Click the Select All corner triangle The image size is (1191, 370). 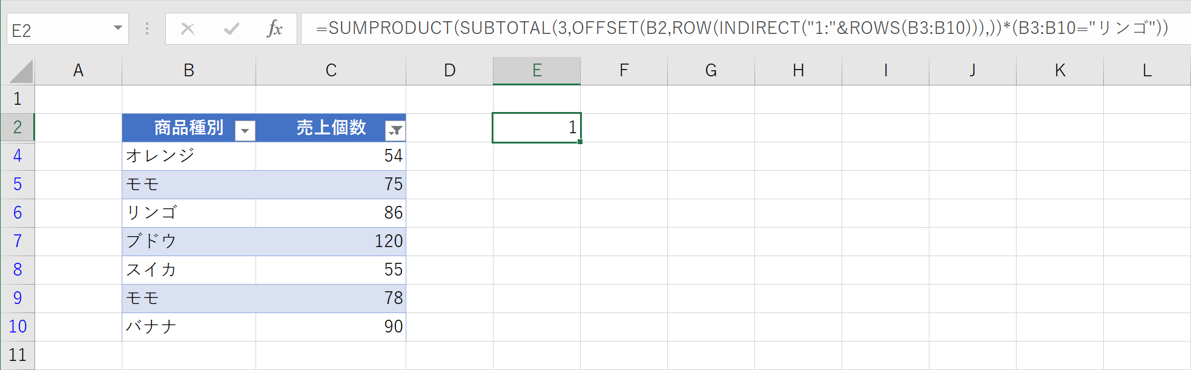point(21,71)
